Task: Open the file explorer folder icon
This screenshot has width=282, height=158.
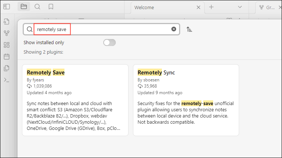Action: 24,7
